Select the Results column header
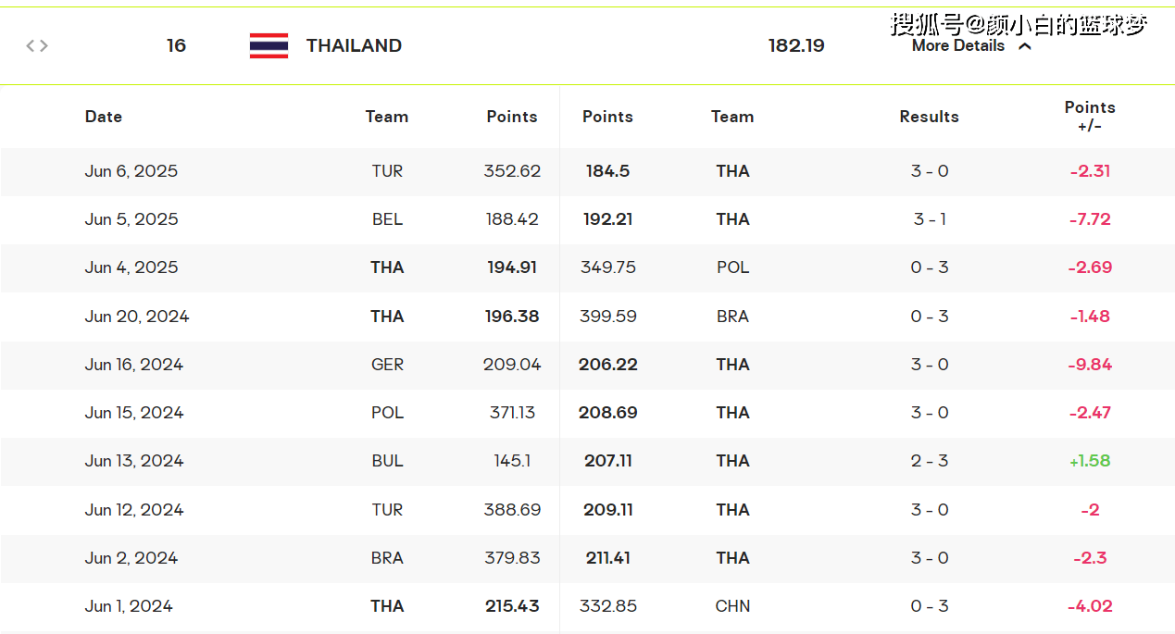Image resolution: width=1175 pixels, height=634 pixels. [x=929, y=117]
